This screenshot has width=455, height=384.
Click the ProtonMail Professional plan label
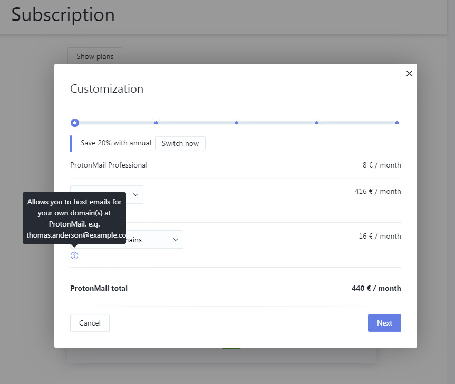[x=109, y=165]
